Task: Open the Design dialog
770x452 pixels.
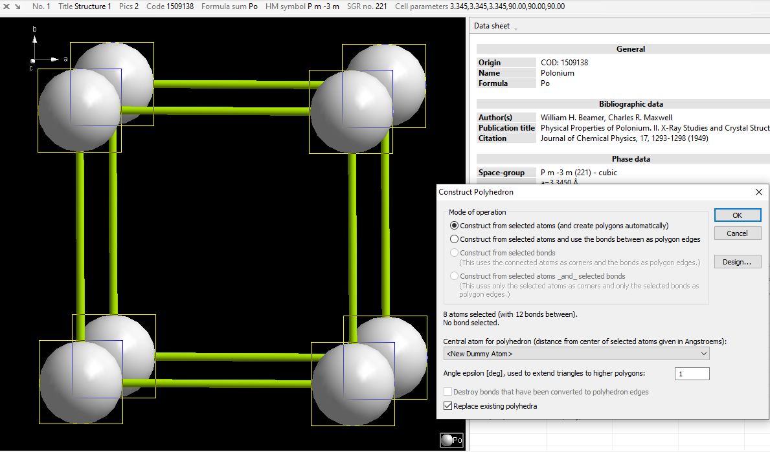Action: 738,261
